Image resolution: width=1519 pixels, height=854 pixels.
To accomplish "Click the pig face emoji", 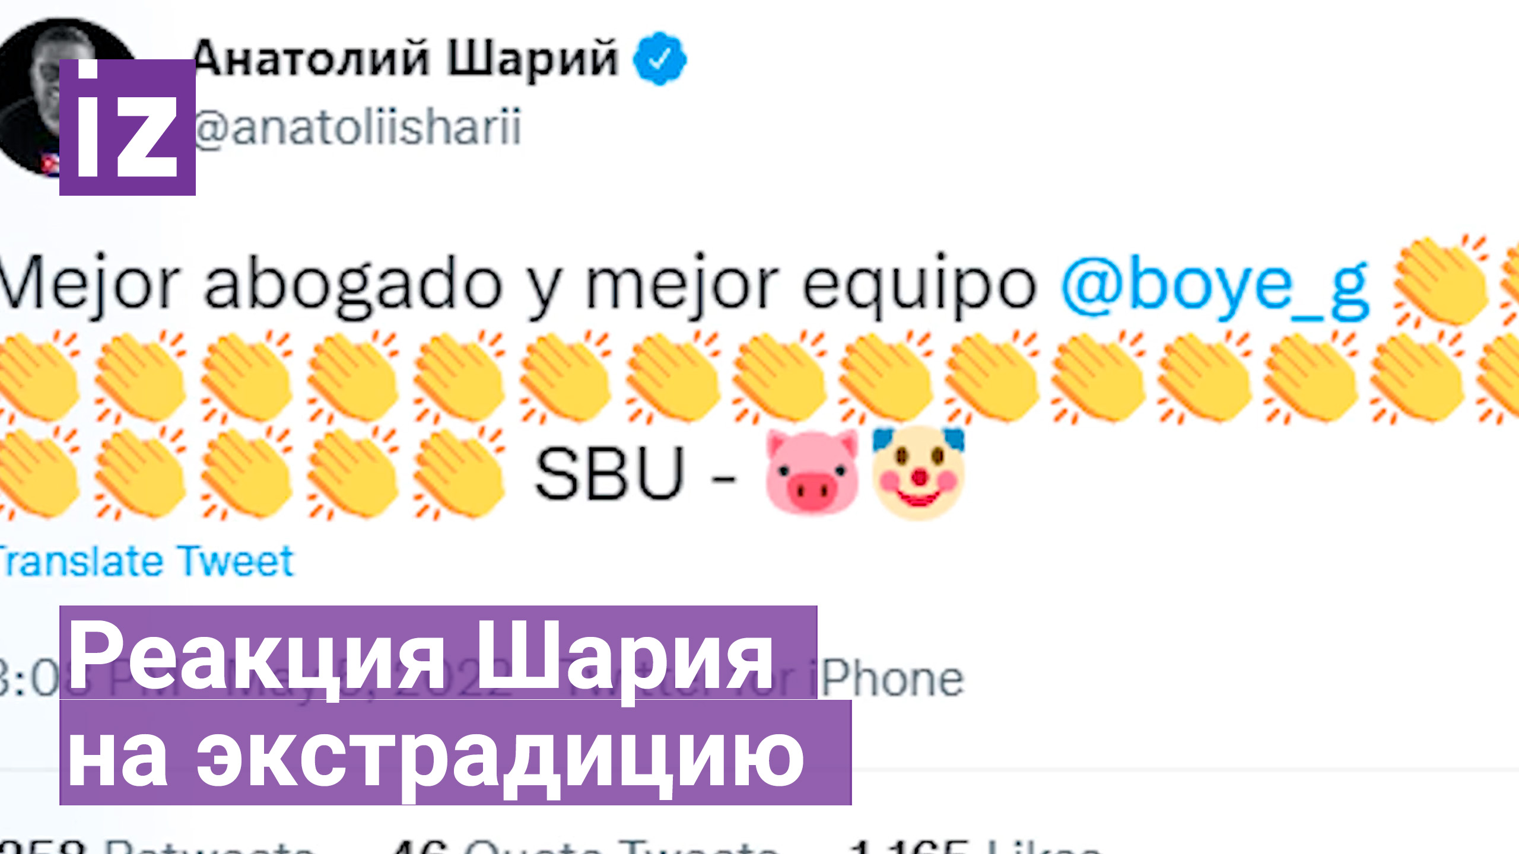I will [812, 472].
